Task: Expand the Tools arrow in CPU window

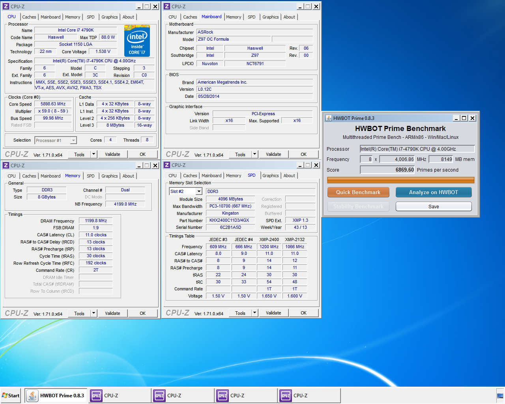Action: click(94, 154)
